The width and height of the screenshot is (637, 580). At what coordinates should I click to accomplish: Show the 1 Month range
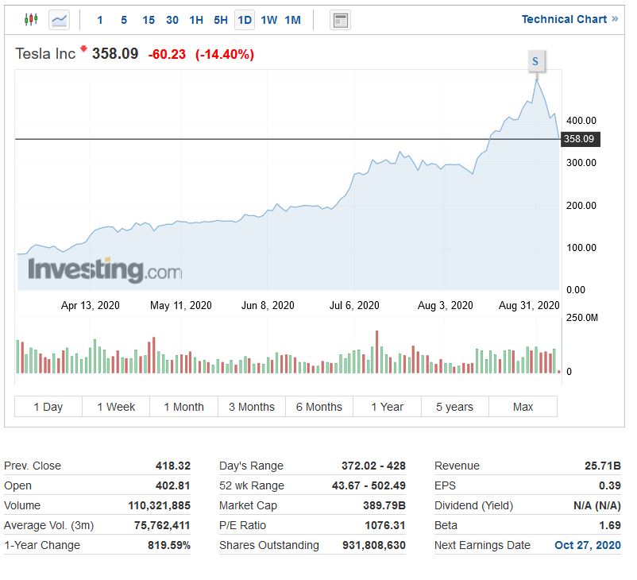click(x=184, y=407)
